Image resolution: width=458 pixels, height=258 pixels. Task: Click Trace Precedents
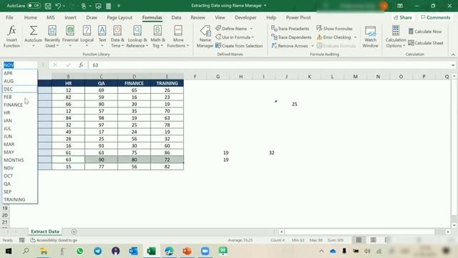290,29
